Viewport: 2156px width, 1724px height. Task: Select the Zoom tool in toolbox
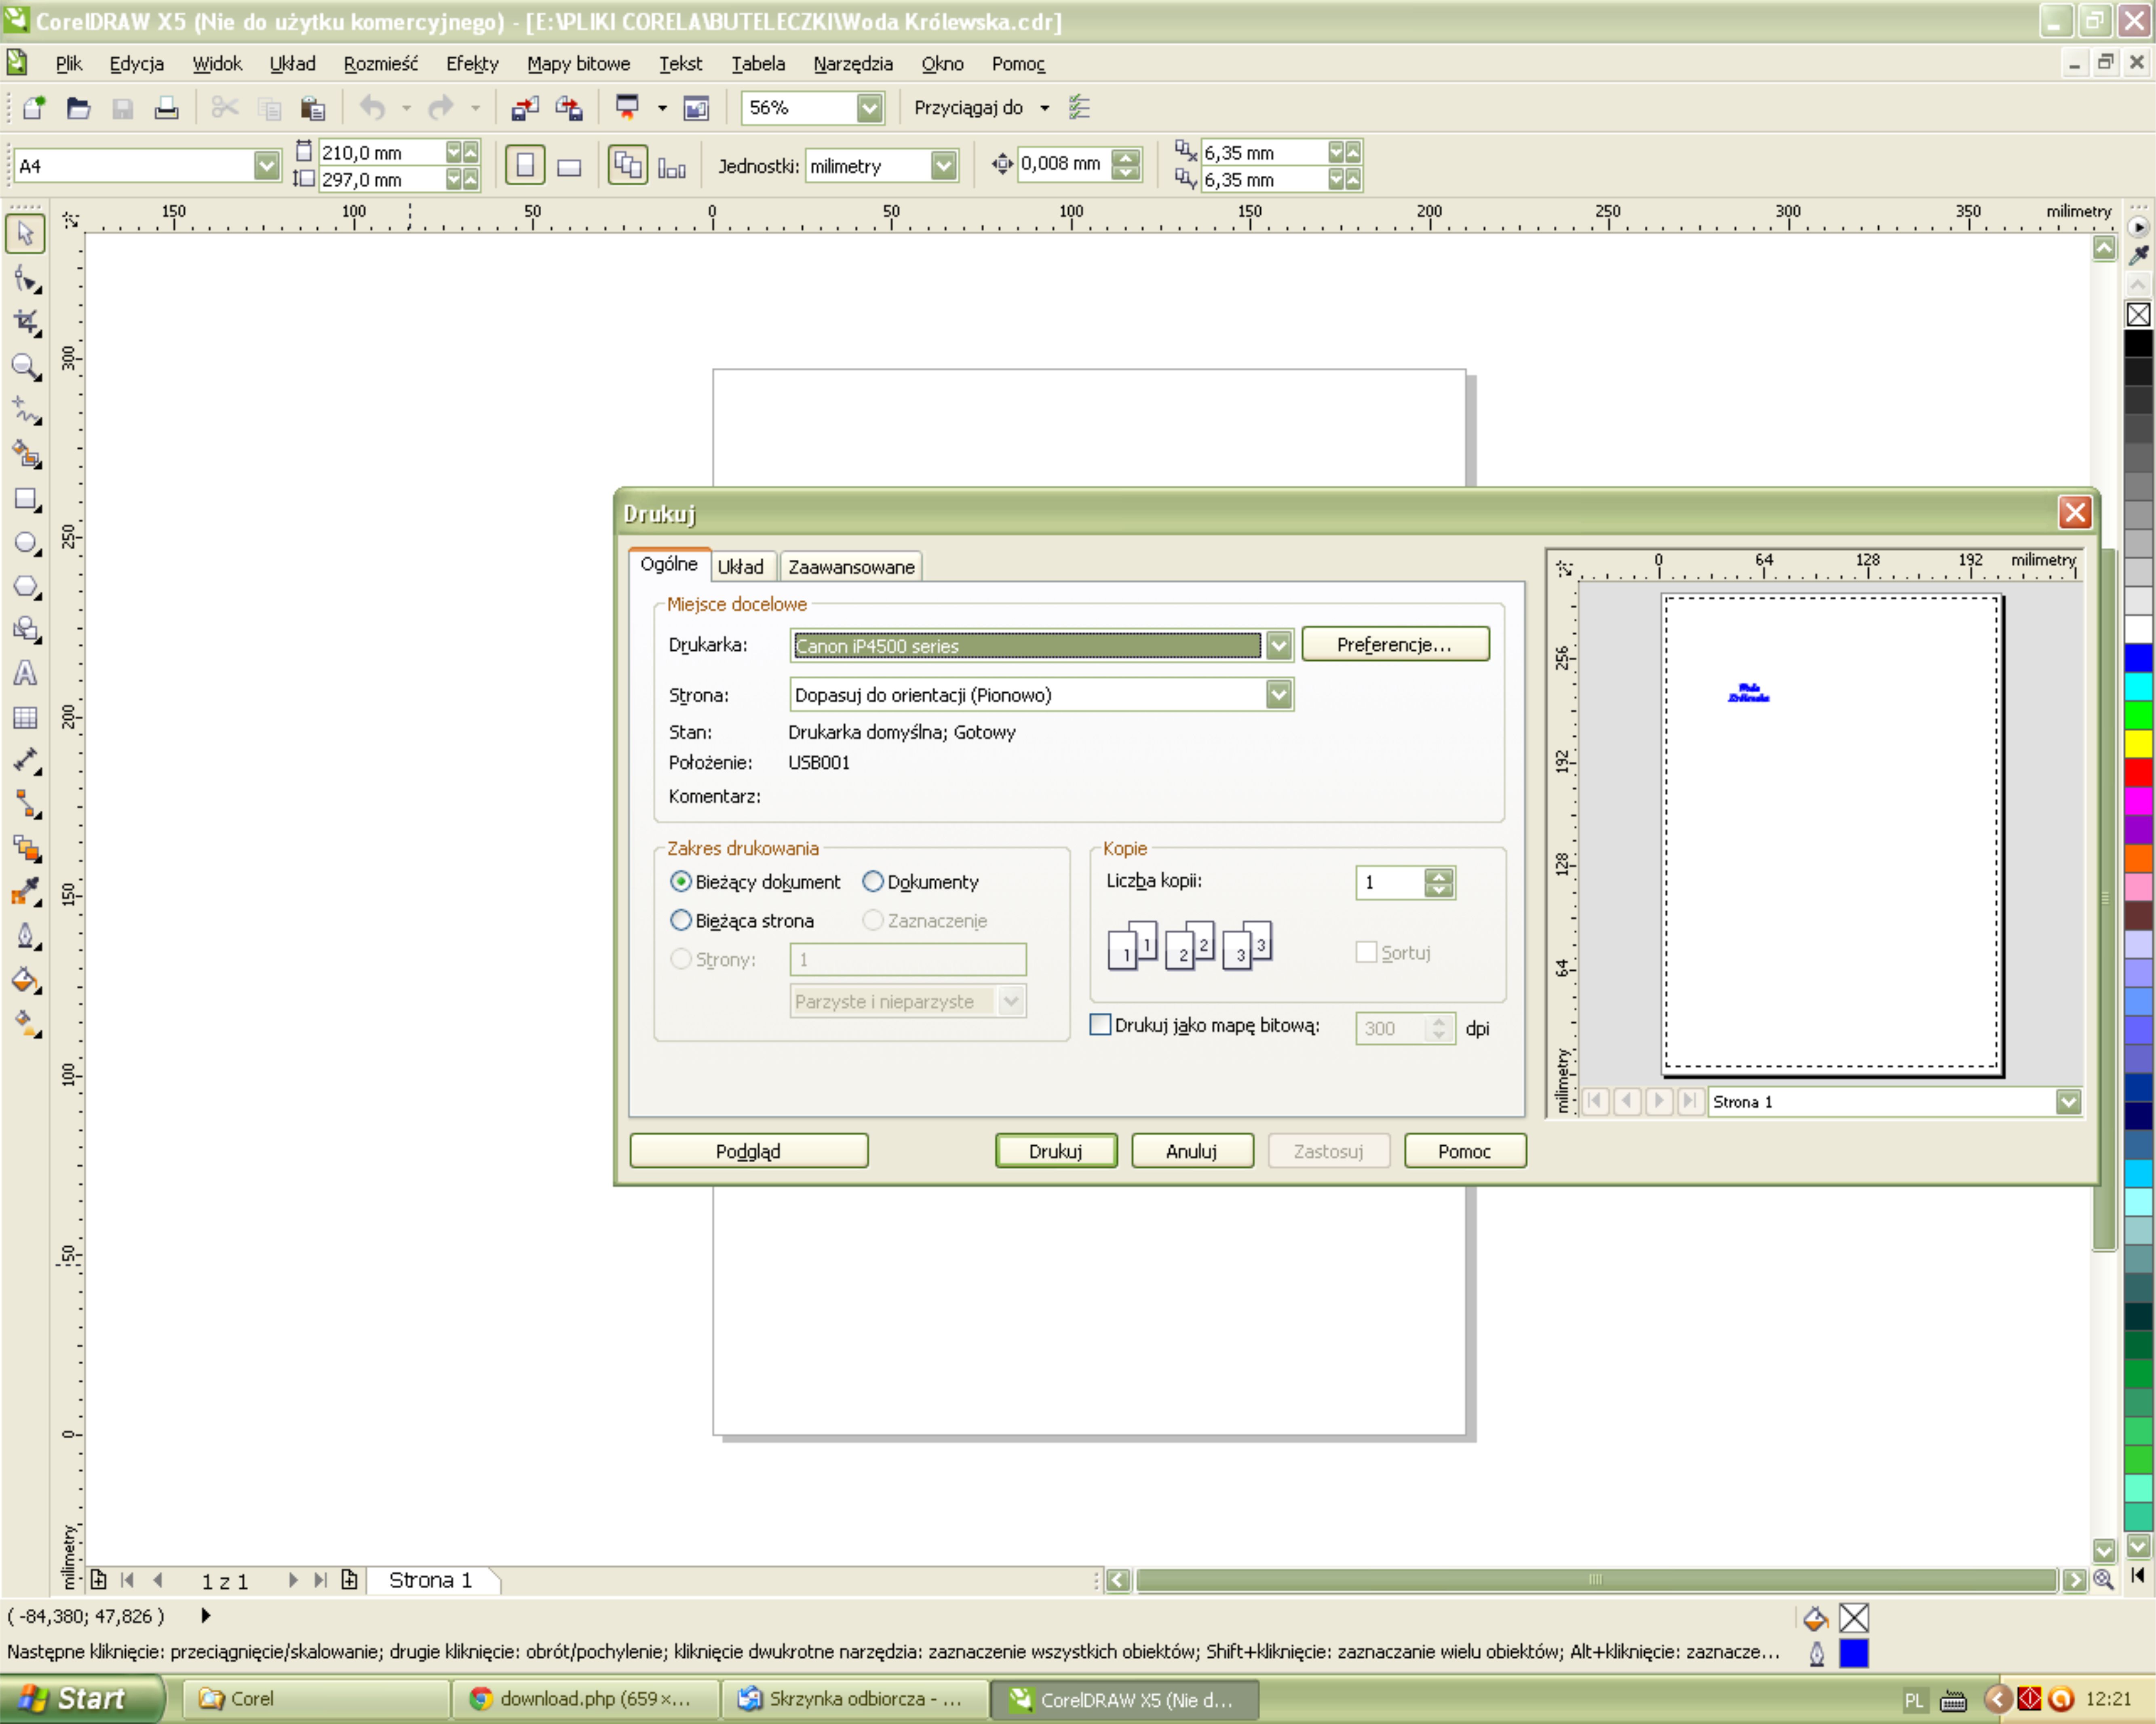coord(25,366)
